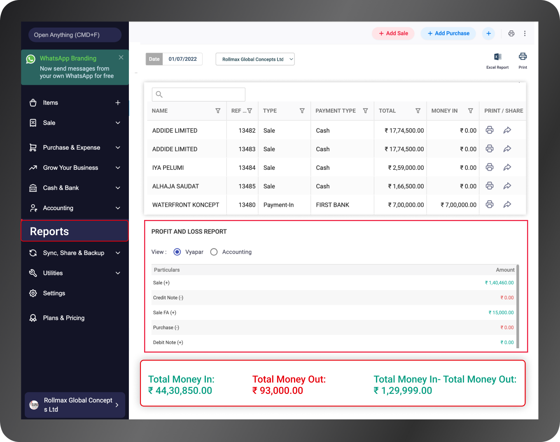Expand the Purchase & Expense menu
The height and width of the screenshot is (442, 560).
118,148
